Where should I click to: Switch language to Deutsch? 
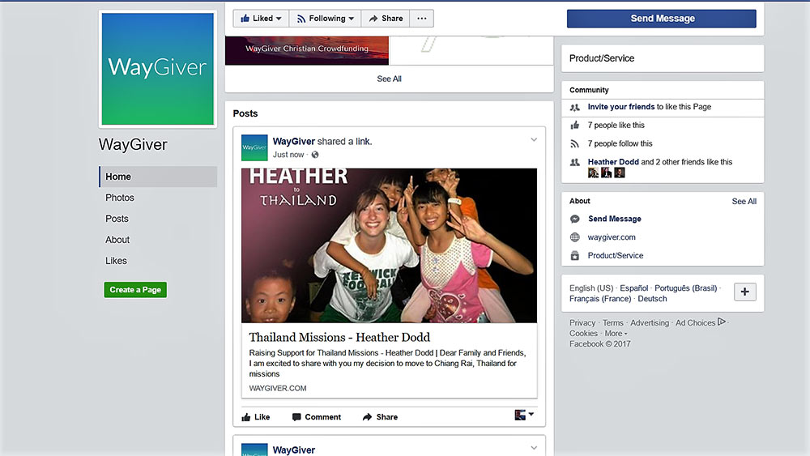tap(652, 299)
